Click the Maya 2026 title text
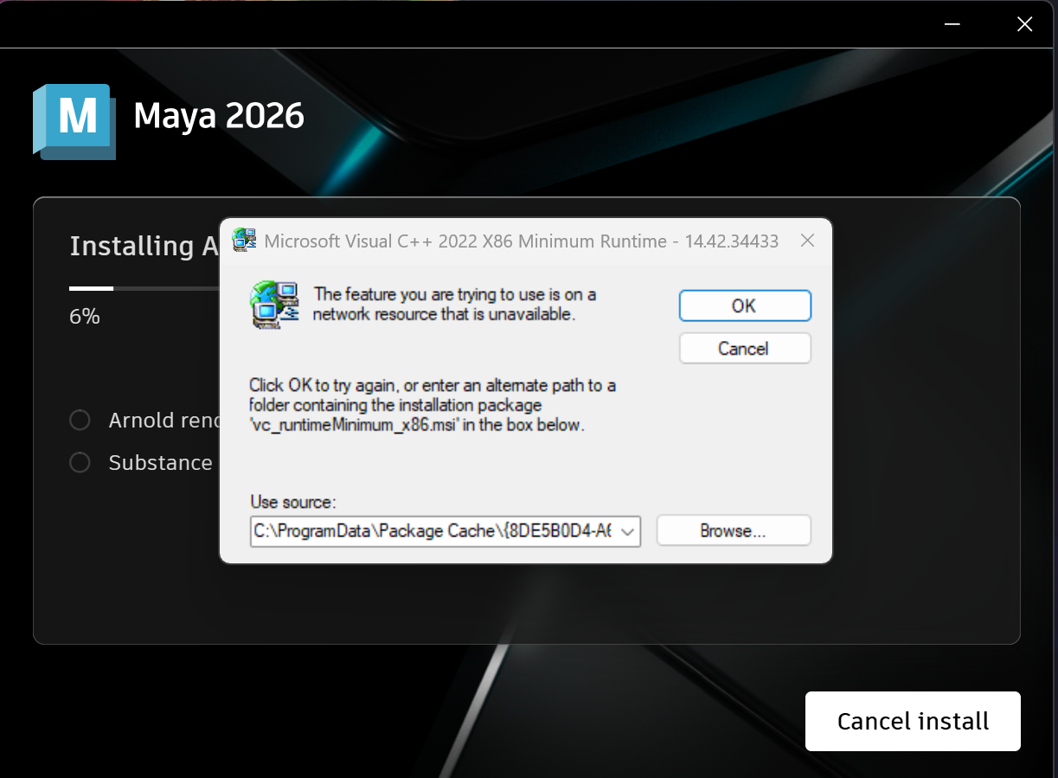 [x=219, y=116]
